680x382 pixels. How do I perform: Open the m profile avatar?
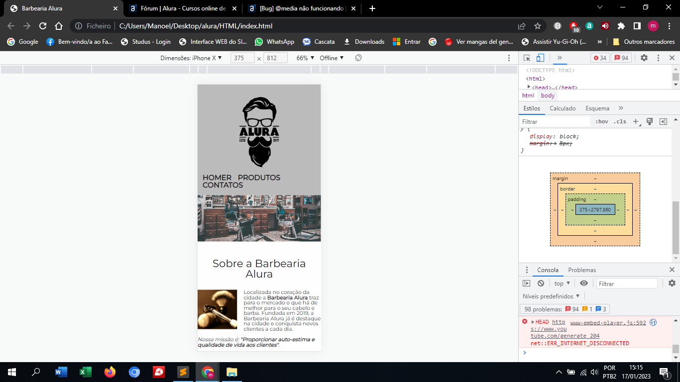click(x=653, y=26)
